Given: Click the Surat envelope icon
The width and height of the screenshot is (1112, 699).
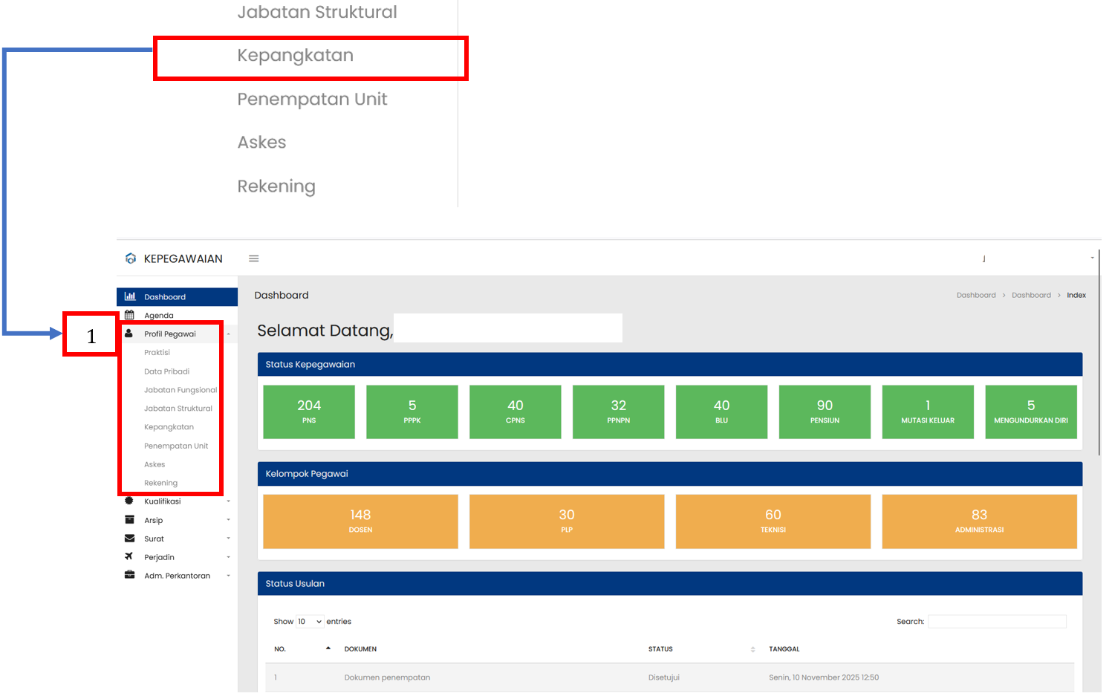Looking at the screenshot, I should click(x=129, y=539).
